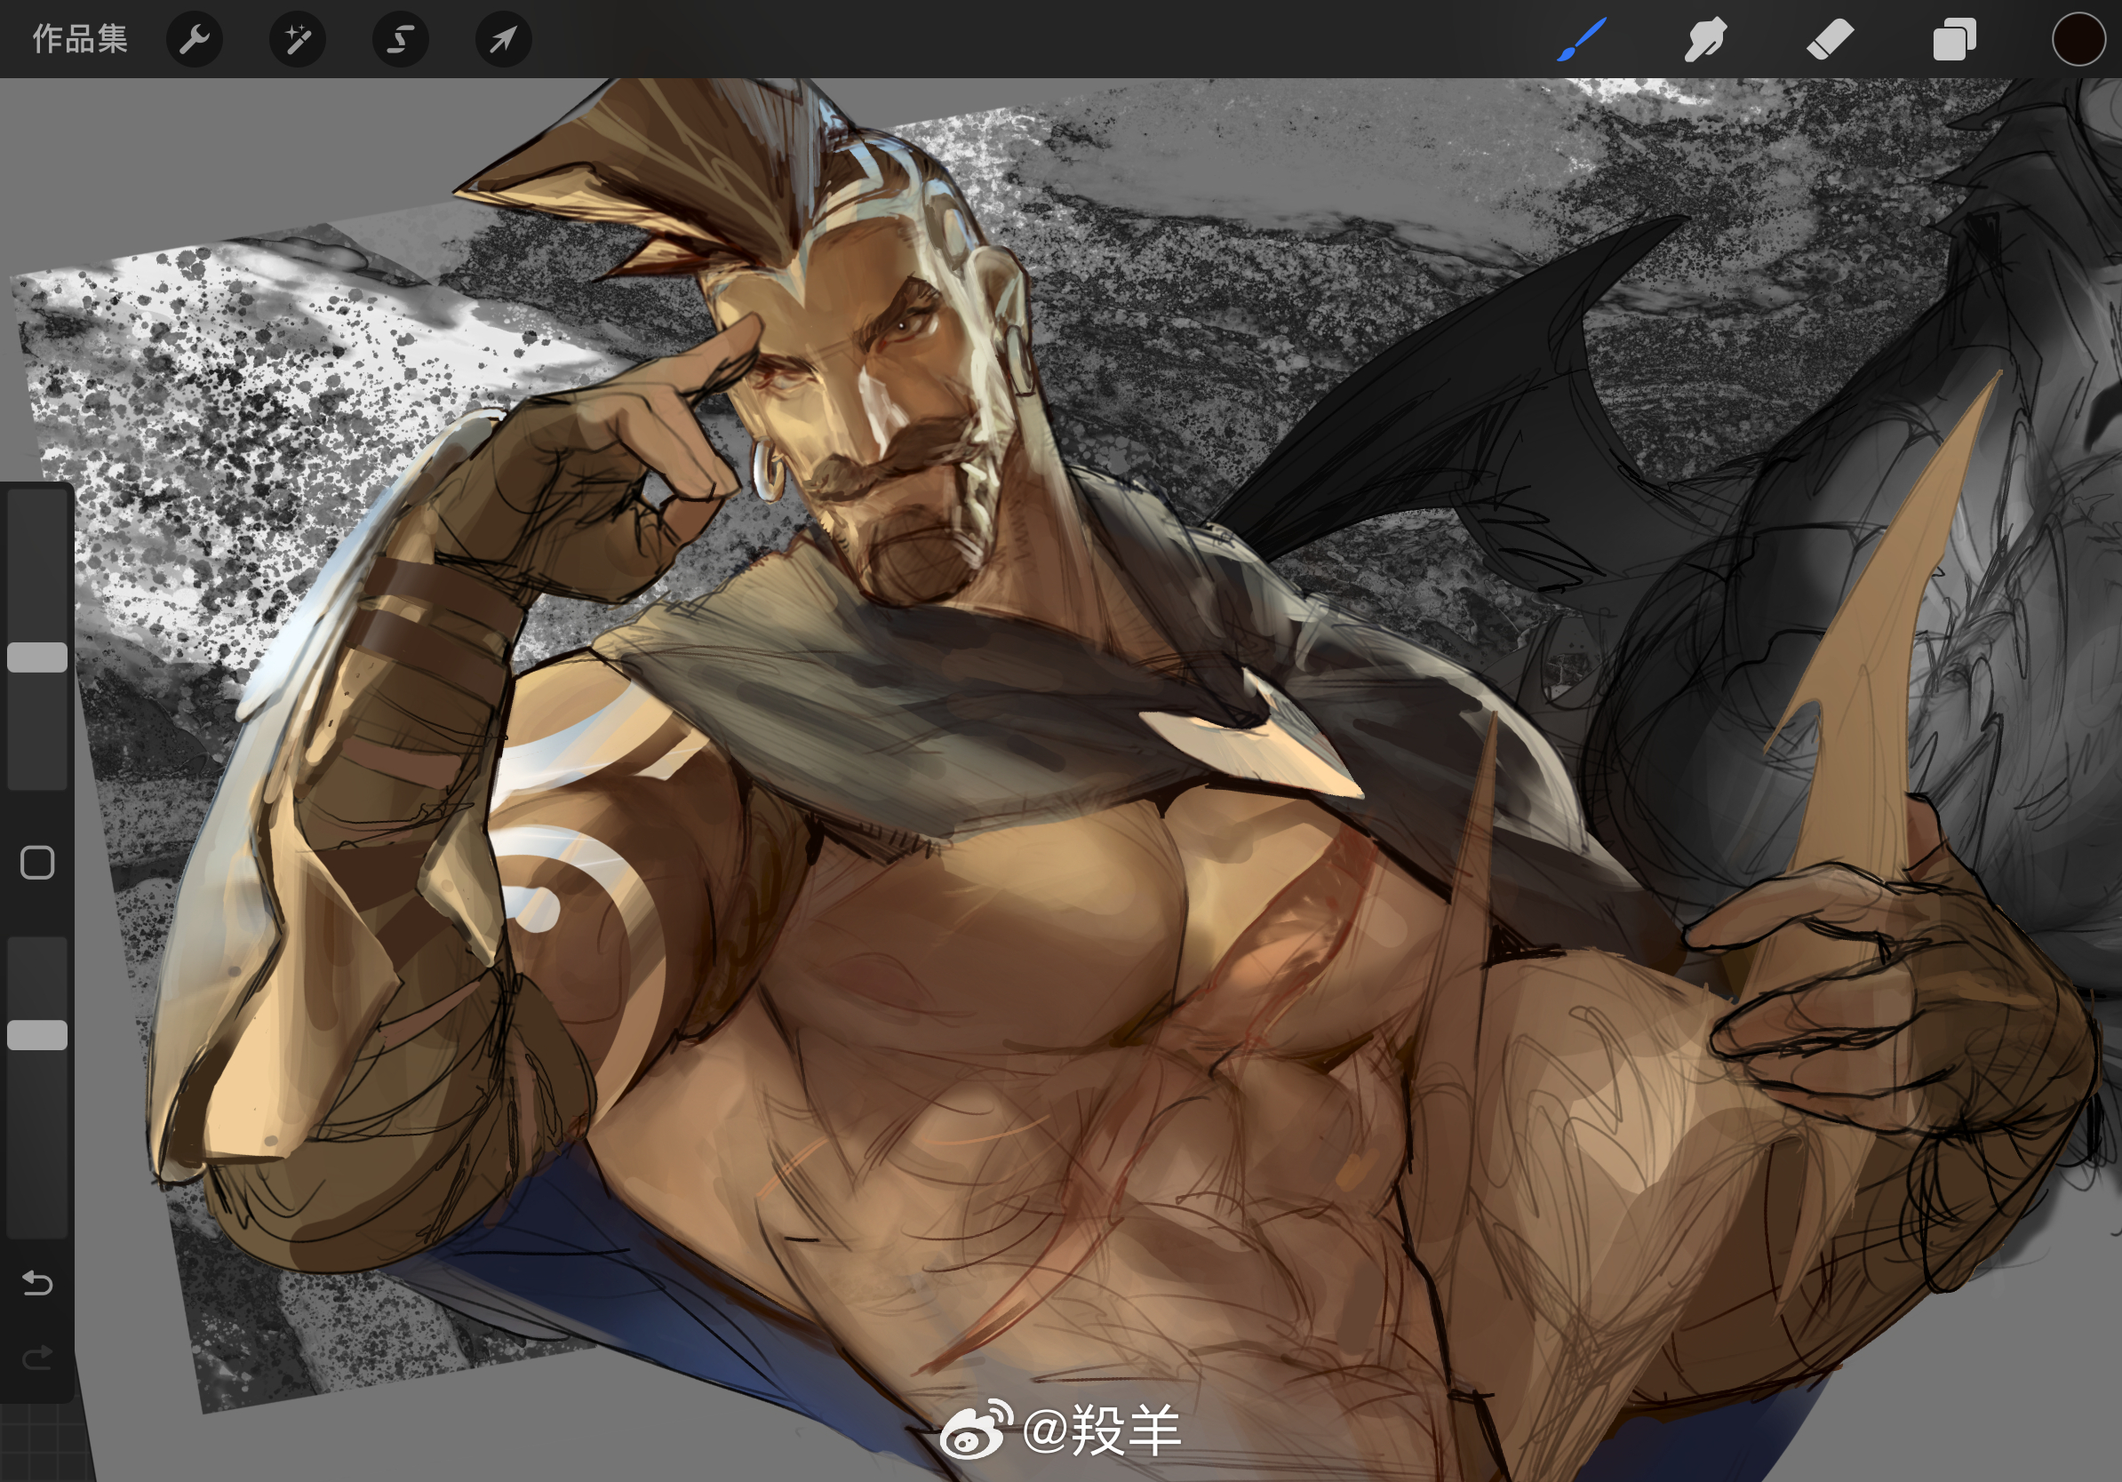
Task: Select the Smudge tool
Action: 1705,39
